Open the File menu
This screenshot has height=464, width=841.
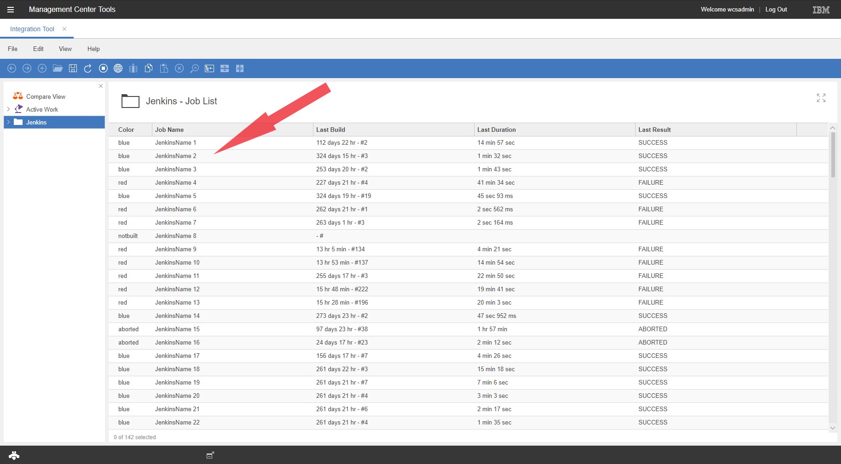tap(12, 49)
